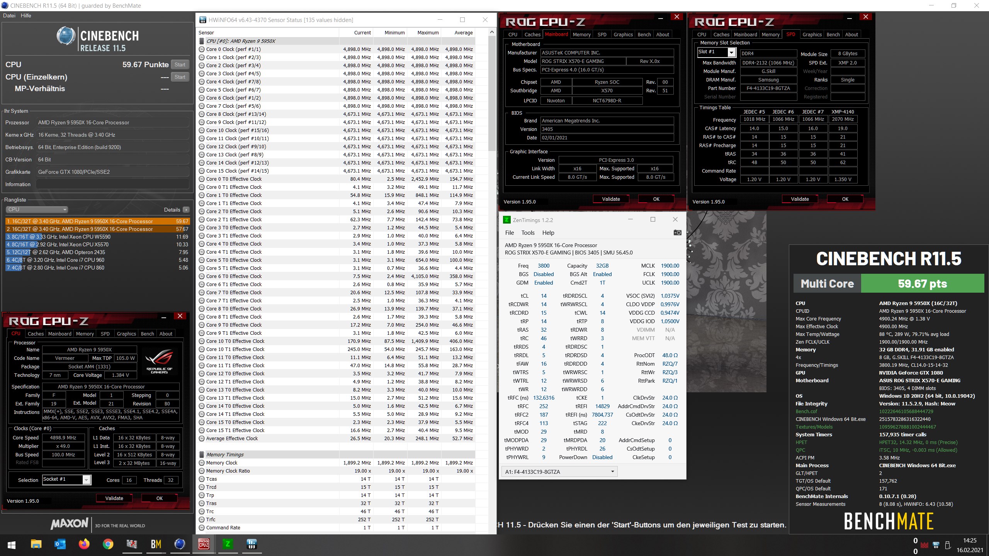Click Memory Clock sensor icon in HWiNFO
This screenshot has height=556, width=989.
(202, 463)
